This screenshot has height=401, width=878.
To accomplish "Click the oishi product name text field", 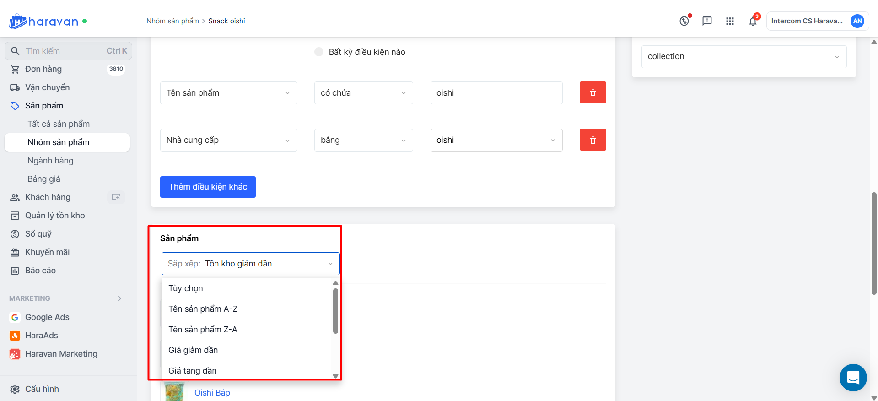I will coord(496,93).
